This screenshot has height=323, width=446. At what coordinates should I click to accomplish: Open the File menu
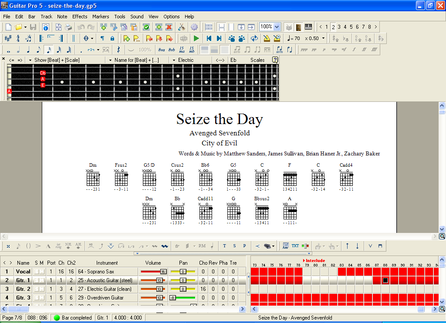pos(7,17)
